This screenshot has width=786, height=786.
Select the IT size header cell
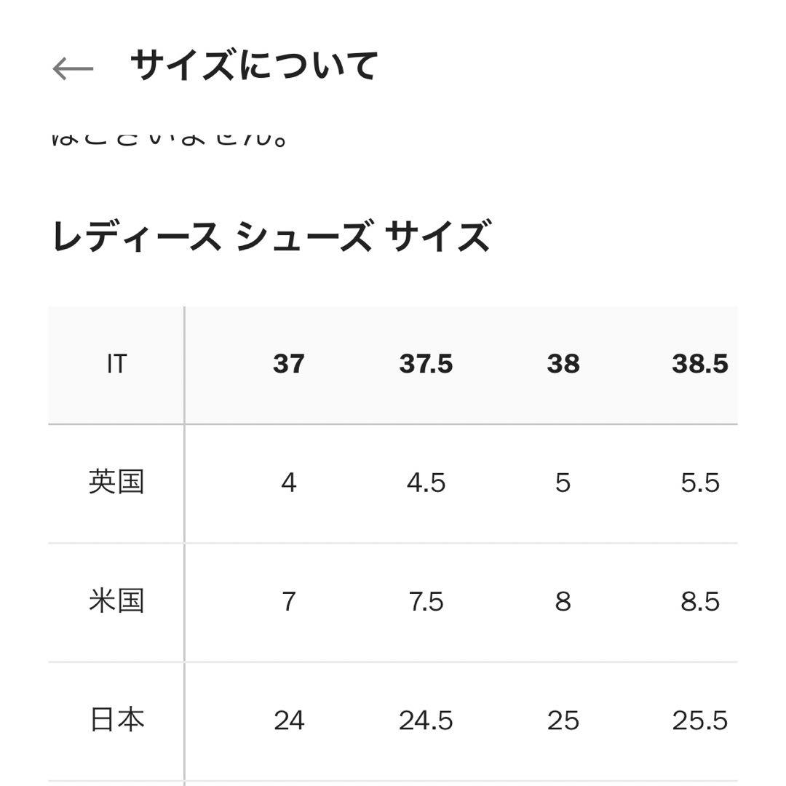tap(116, 364)
